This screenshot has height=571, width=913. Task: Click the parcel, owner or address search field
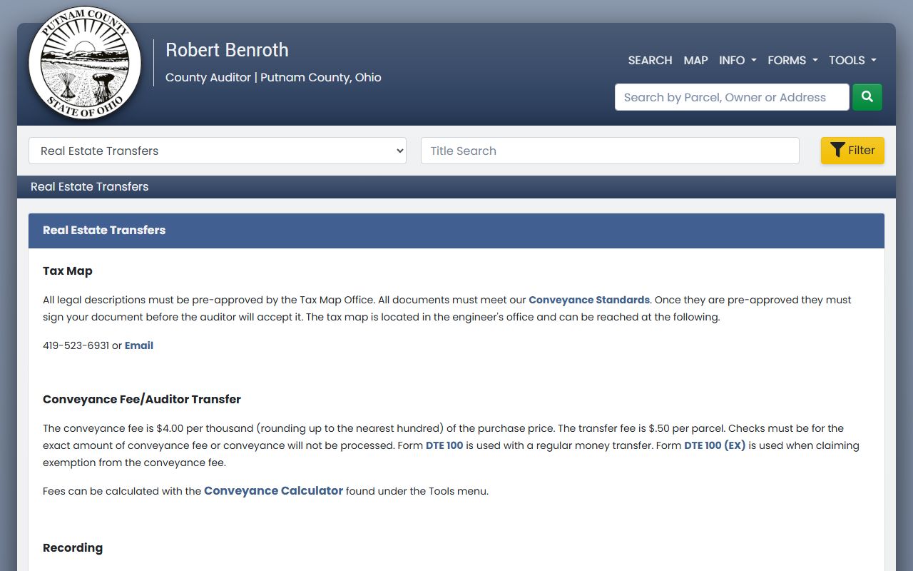click(x=732, y=97)
